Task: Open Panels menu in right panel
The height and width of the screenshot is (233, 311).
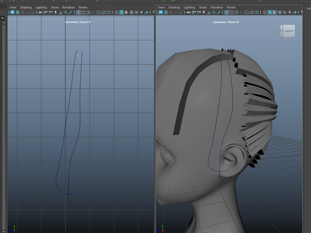Action: (x=231, y=7)
